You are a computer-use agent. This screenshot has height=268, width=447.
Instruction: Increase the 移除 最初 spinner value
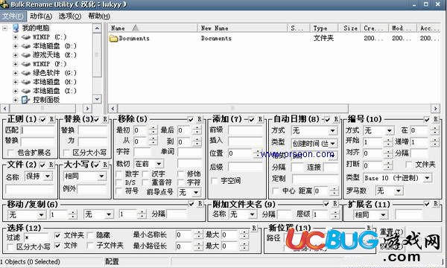(153, 129)
